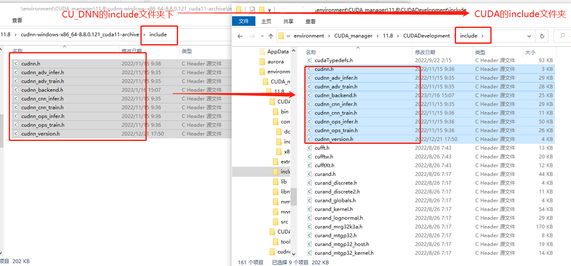Click the file icon of cufft.h
Screen dimensions: 571x266
(309, 148)
